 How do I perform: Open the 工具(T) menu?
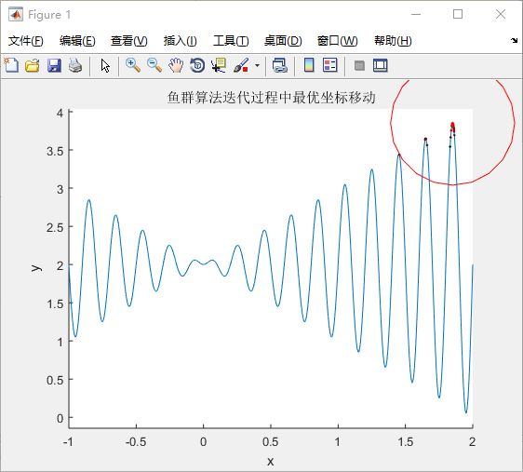[231, 41]
